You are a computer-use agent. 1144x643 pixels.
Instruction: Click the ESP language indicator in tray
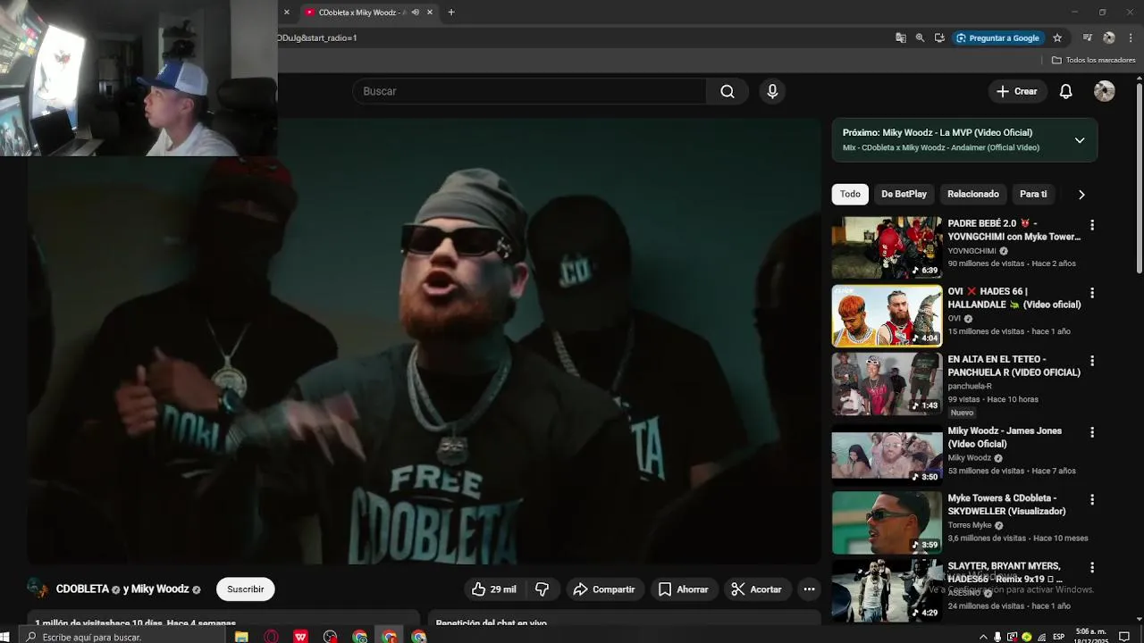tap(1058, 637)
